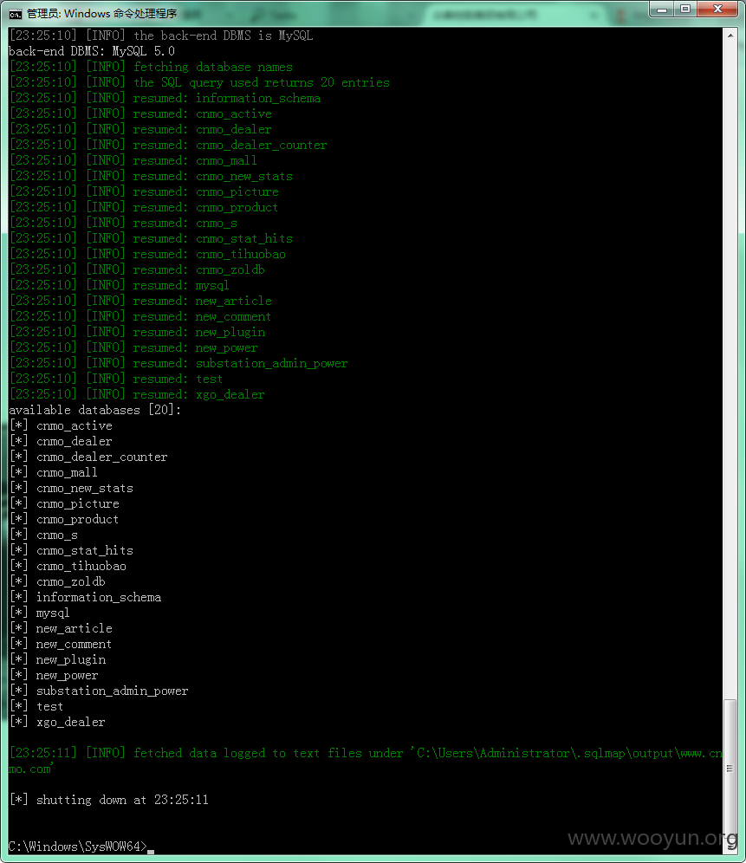The height and width of the screenshot is (863, 746).
Task: Click '[*] cnmo_picture' list entry
Action: [x=64, y=503]
